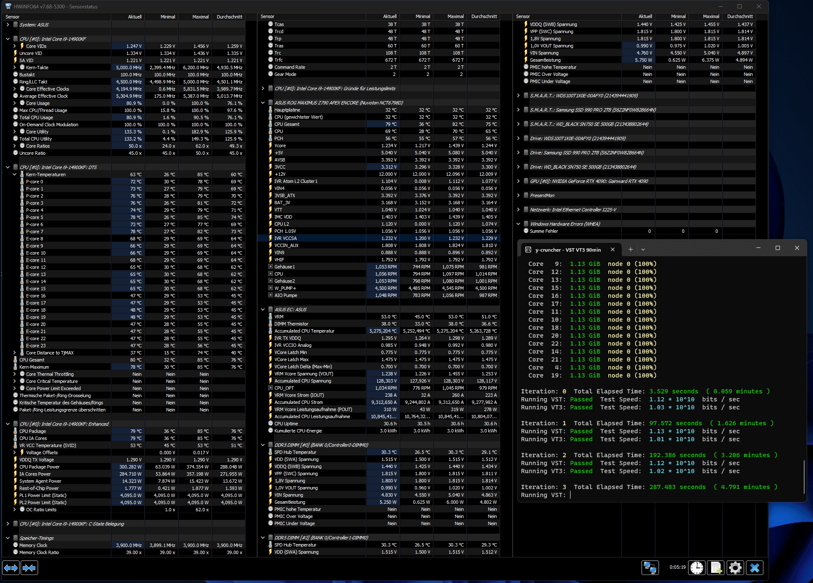The height and width of the screenshot is (583, 813).
Task: Open a new terminal tab with plus button
Action: pos(630,250)
